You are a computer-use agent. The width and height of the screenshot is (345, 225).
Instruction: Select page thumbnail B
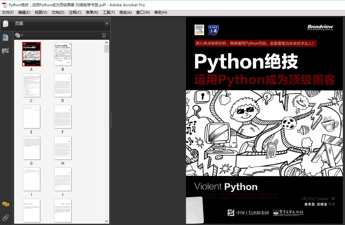tap(63, 54)
